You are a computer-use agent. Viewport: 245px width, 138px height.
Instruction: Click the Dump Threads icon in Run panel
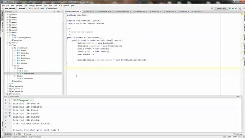tap(5, 110)
